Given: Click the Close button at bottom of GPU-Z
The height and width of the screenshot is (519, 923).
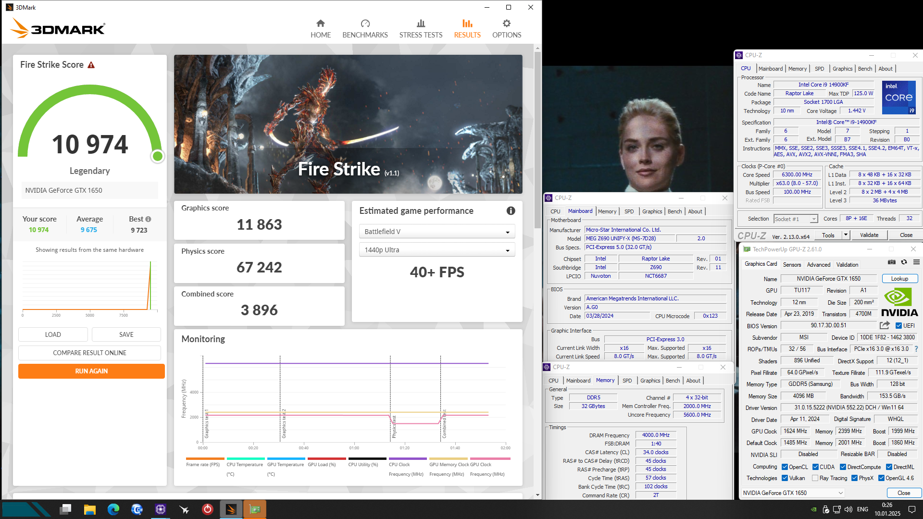Looking at the screenshot, I should click(904, 493).
